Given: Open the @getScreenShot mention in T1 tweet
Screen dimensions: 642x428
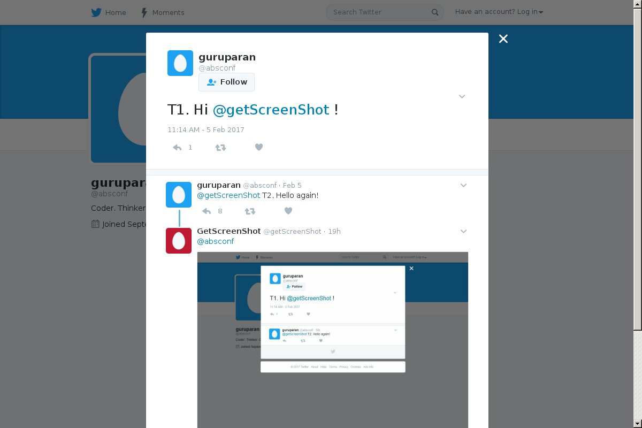Looking at the screenshot, I should pyautogui.click(x=271, y=110).
